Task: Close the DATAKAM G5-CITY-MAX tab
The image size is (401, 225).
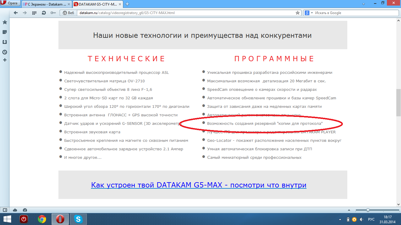Action: tap(121, 4)
